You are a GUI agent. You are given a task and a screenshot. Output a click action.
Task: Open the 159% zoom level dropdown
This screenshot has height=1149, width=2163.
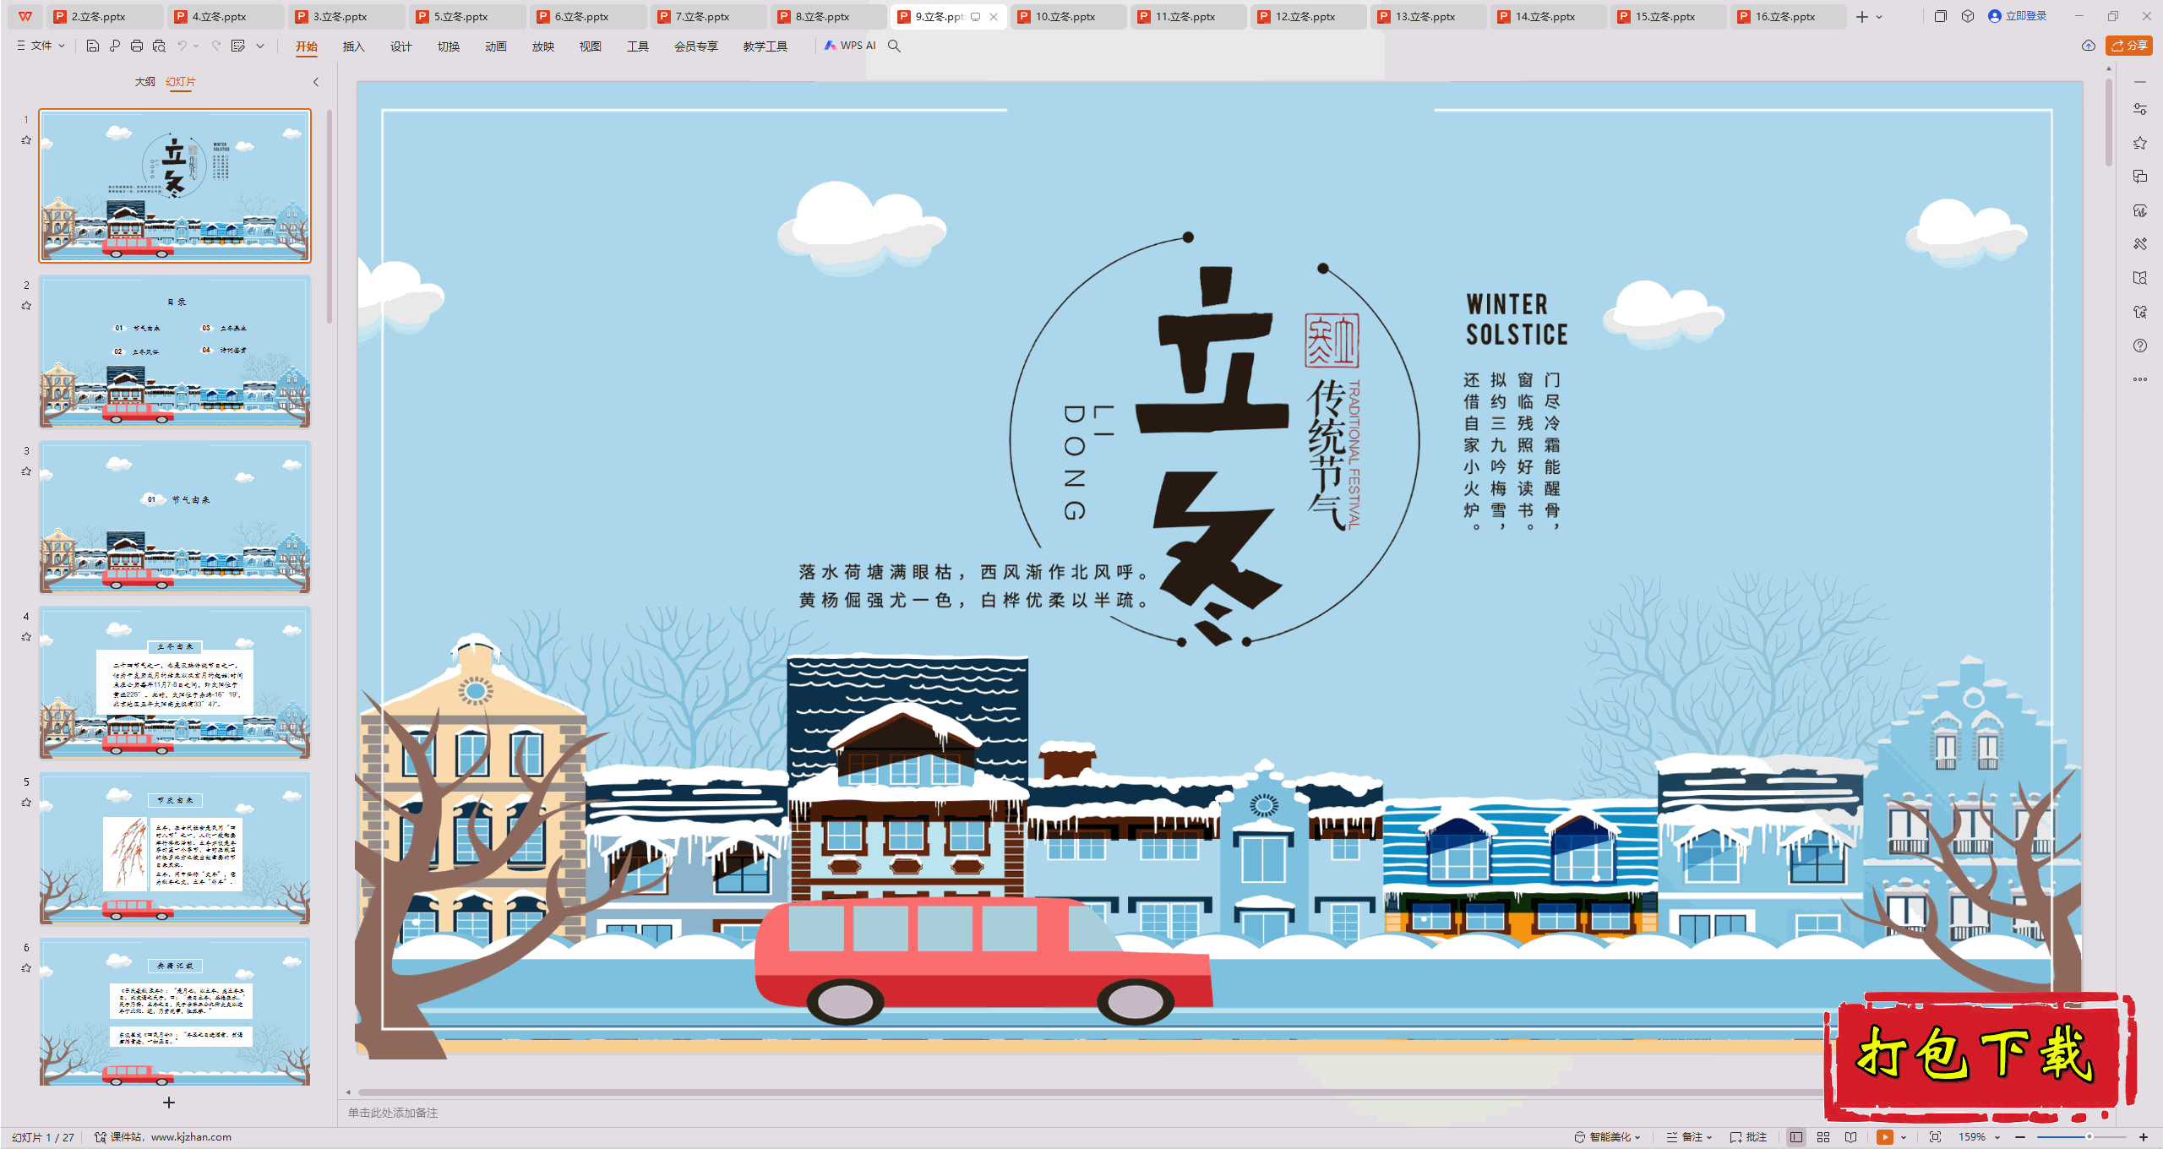[1979, 1137]
